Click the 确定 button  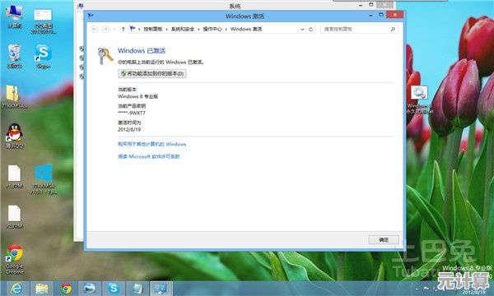pos(384,240)
